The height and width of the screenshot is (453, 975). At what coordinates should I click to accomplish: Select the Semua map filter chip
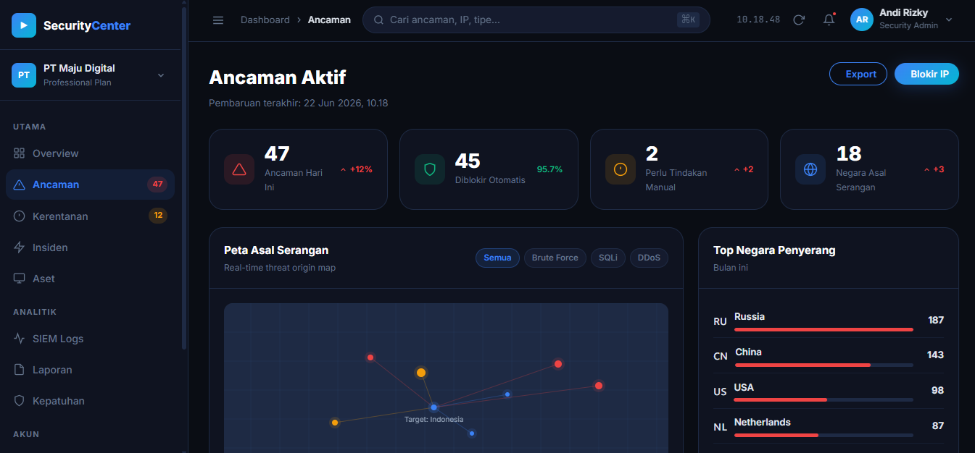(497, 258)
